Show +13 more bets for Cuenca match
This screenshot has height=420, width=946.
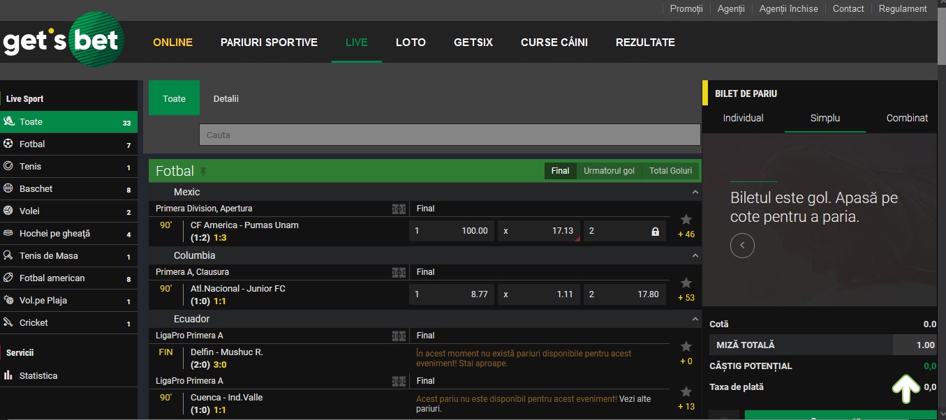[x=686, y=407]
